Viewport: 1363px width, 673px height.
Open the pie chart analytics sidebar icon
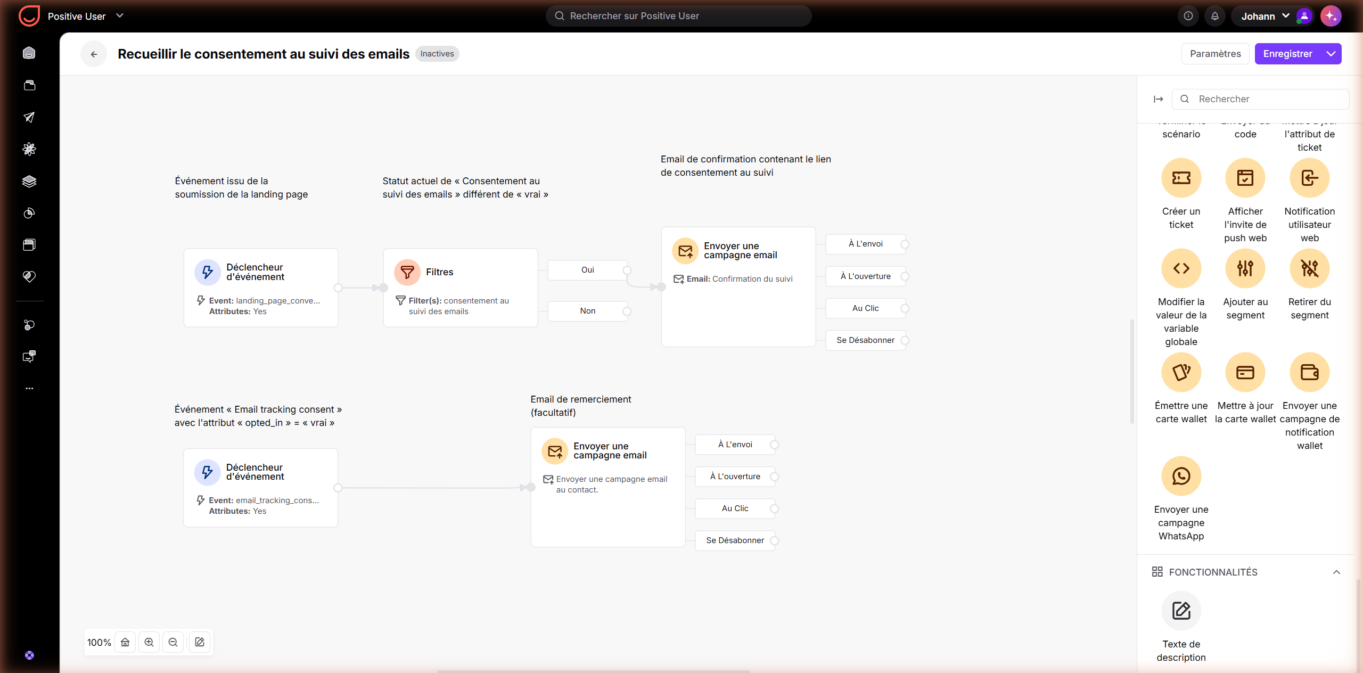click(x=29, y=213)
